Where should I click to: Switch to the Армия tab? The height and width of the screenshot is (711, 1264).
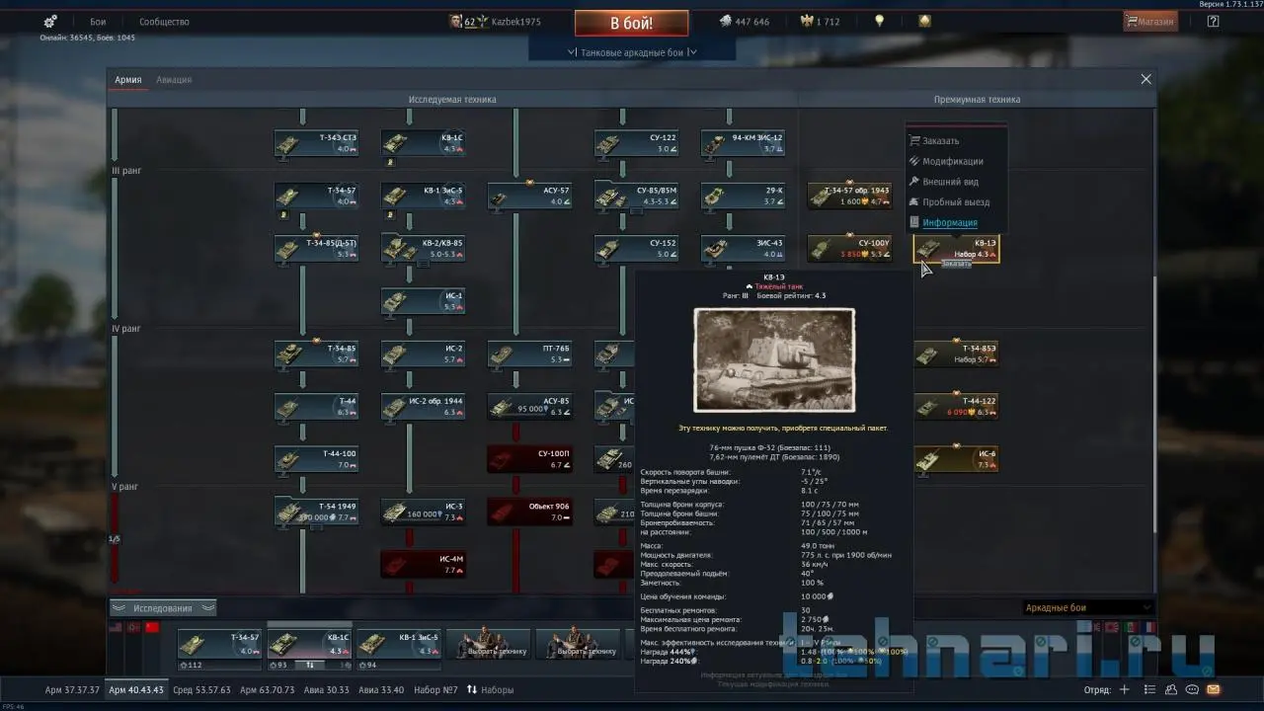pyautogui.click(x=127, y=80)
